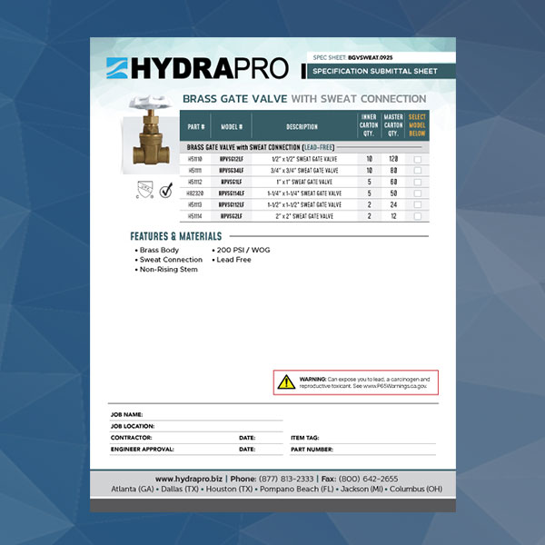Click the cUPC shield certification mark
Image resolution: width=545 pixels, height=545 pixels.
pyautogui.click(x=145, y=190)
